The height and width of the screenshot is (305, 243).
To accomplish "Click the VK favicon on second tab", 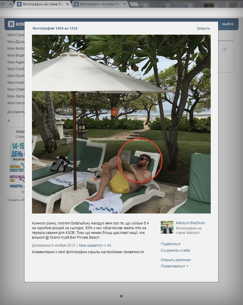I will point(19,4).
